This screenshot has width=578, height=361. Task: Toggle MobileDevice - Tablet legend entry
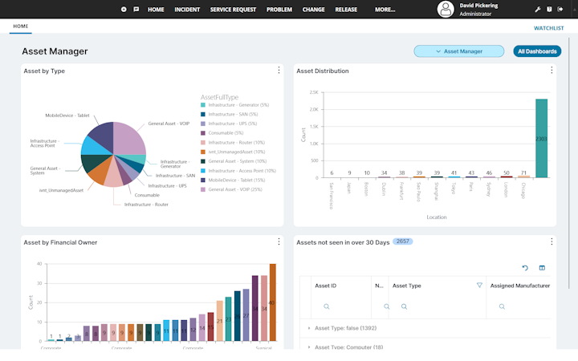pos(233,180)
